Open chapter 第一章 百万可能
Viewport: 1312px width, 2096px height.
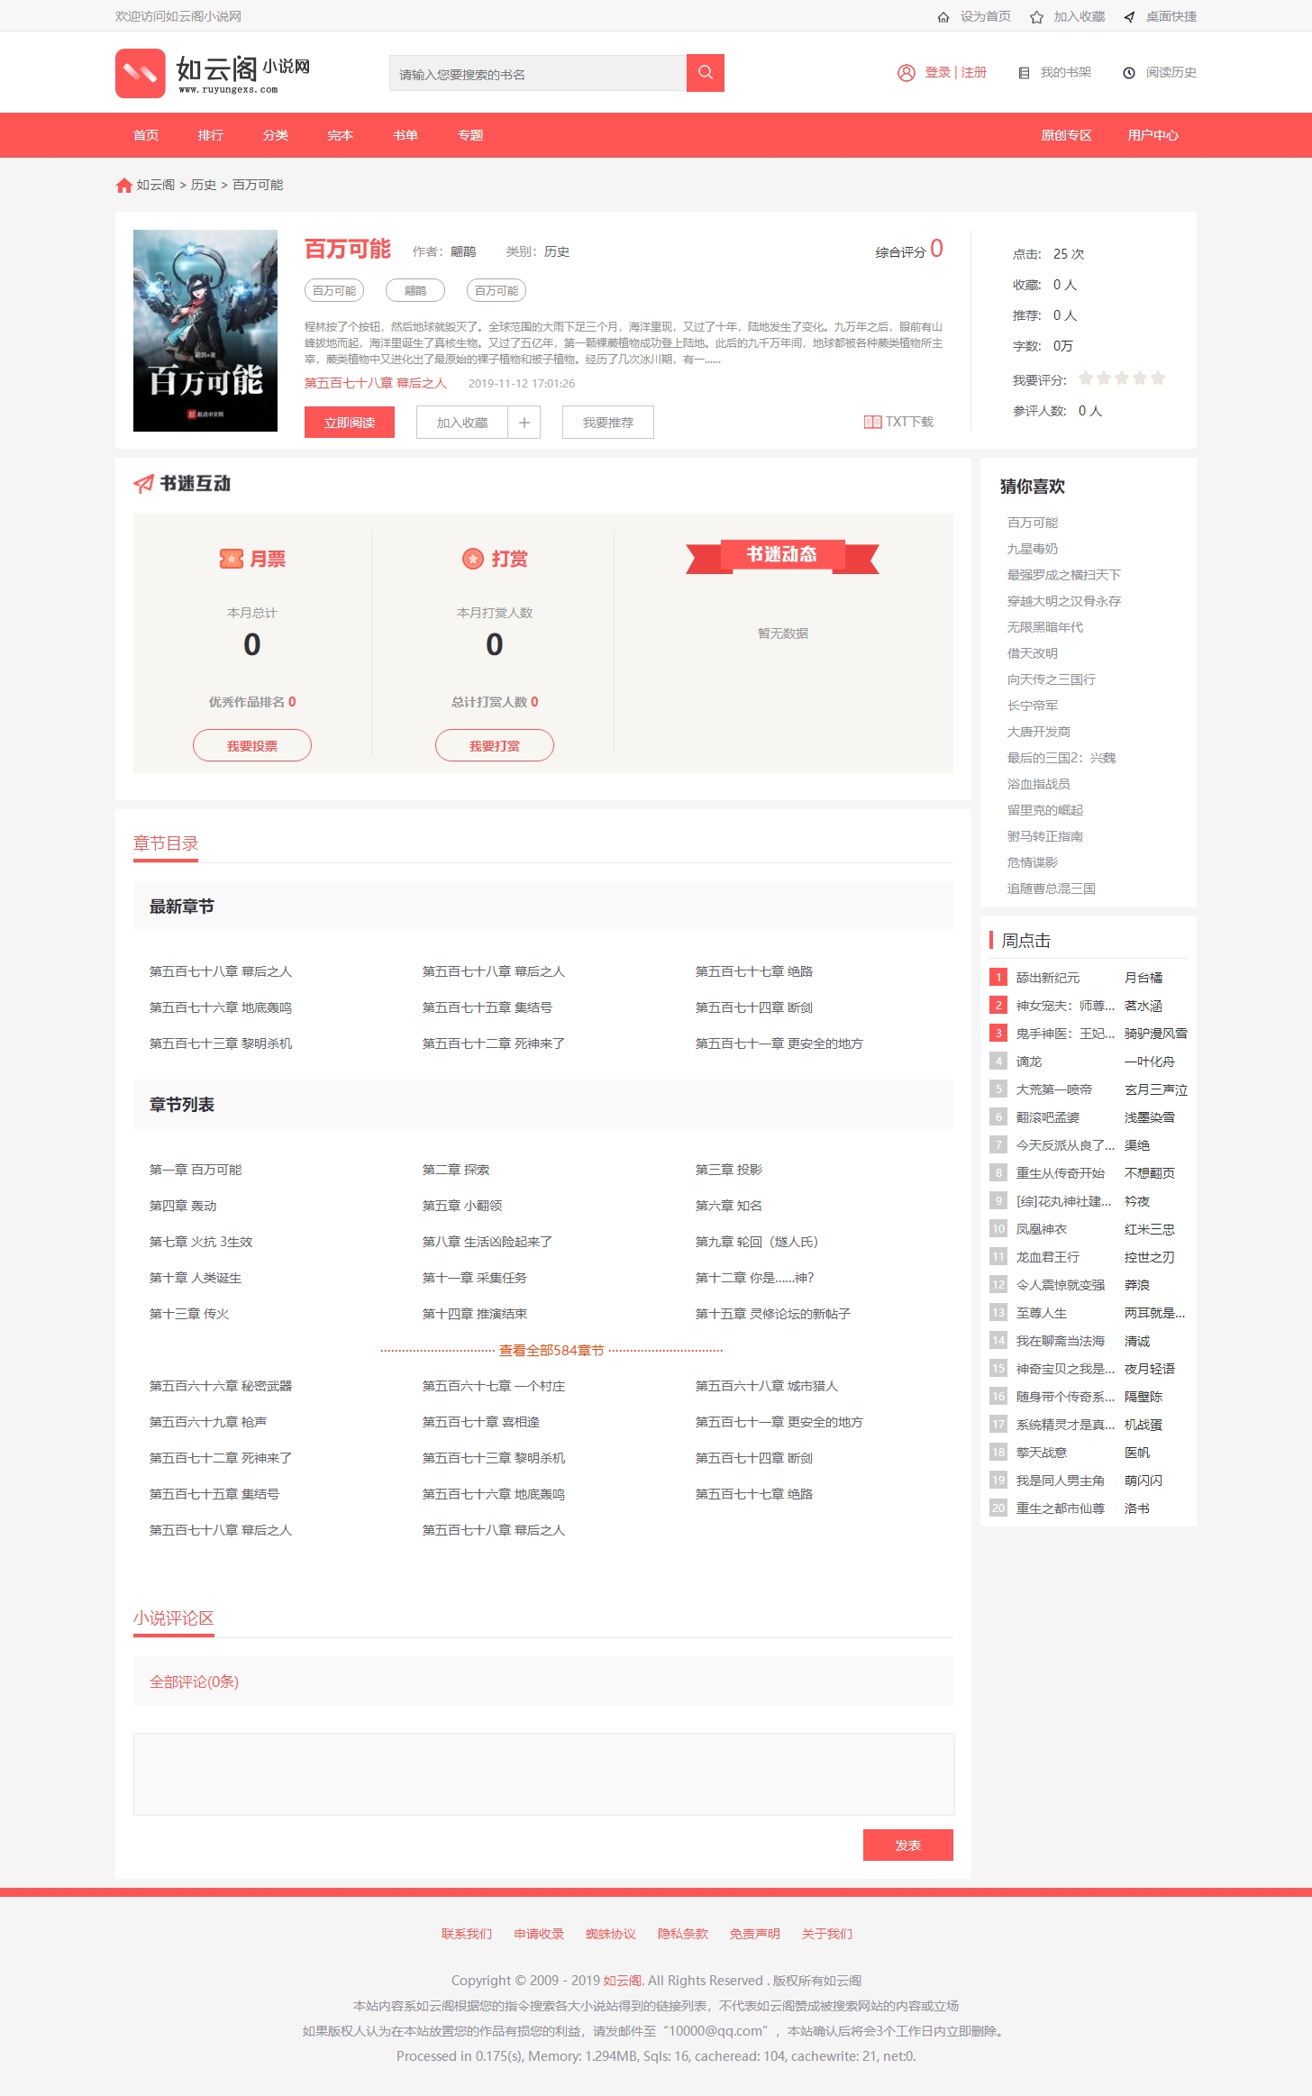196,1170
